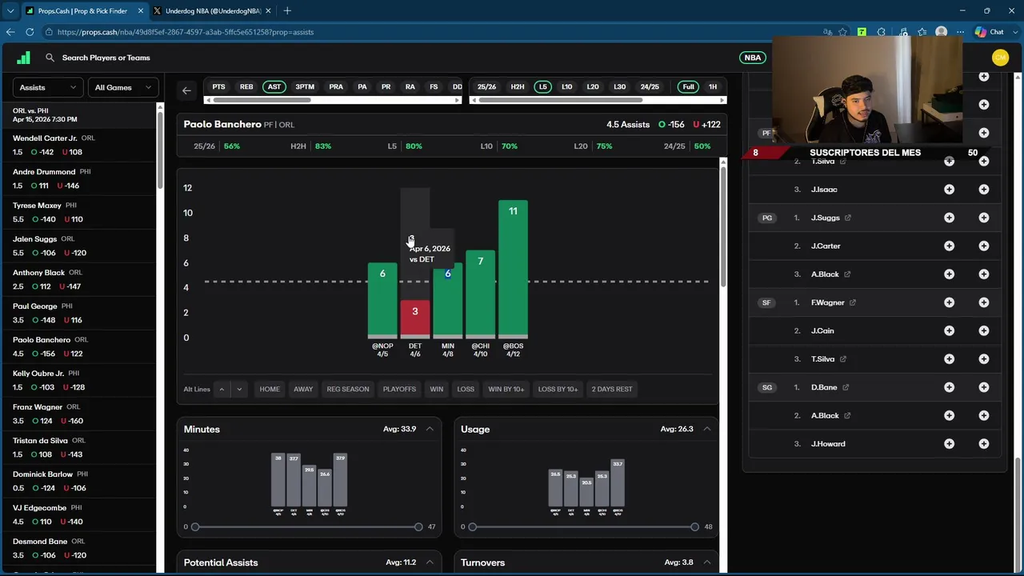
Task: Collapse the Usage panel chevron
Action: pyautogui.click(x=706, y=429)
